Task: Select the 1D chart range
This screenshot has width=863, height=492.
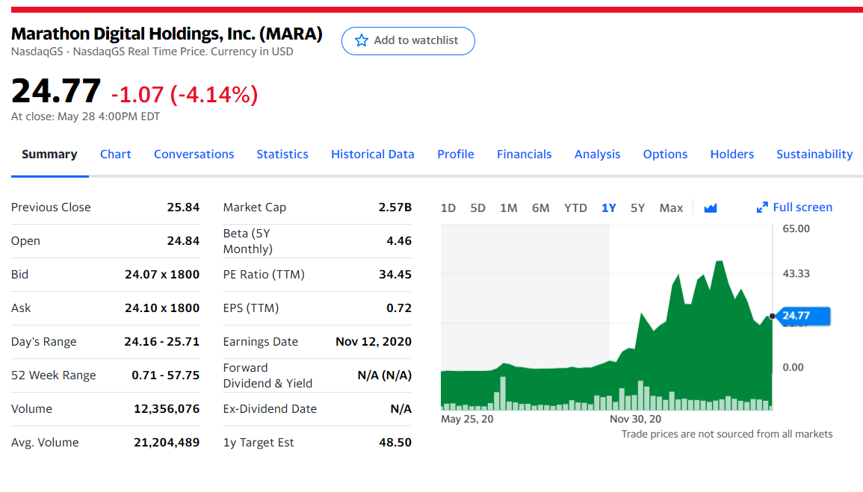Action: coord(448,208)
